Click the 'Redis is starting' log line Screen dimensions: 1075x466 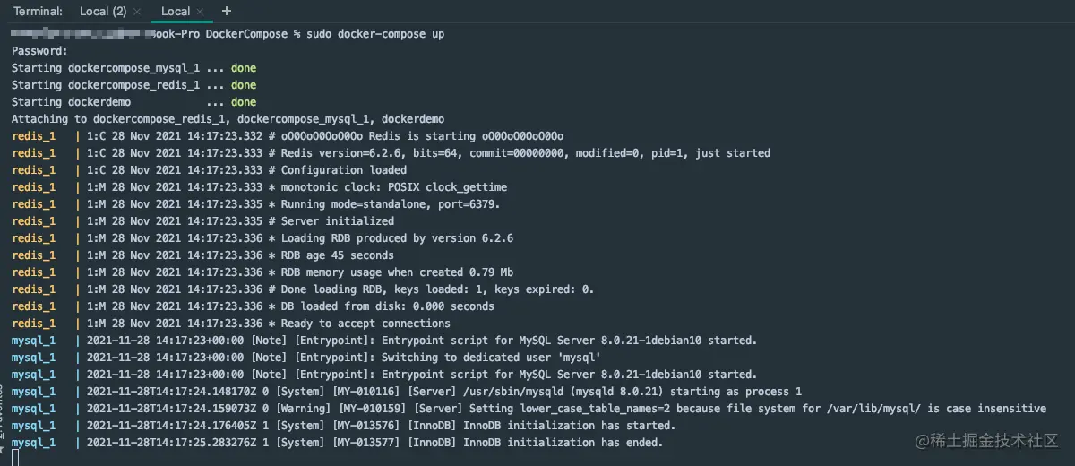[288, 136]
